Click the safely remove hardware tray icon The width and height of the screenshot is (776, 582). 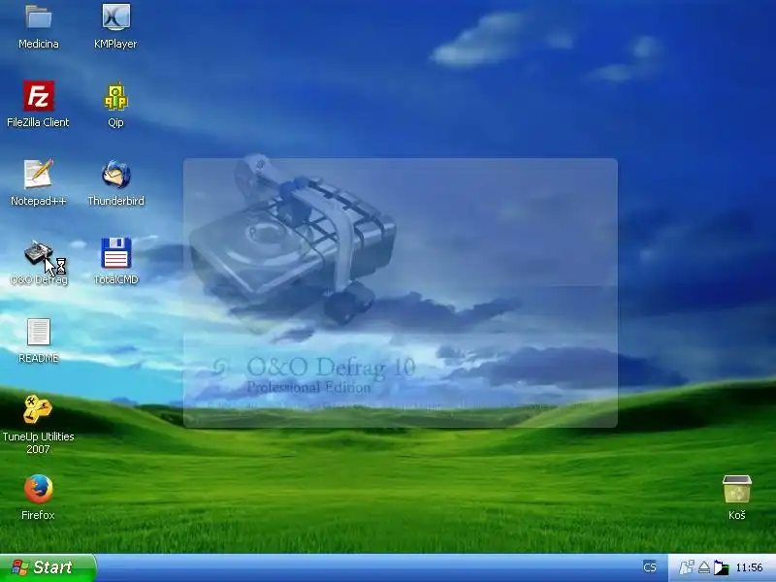pos(704,568)
